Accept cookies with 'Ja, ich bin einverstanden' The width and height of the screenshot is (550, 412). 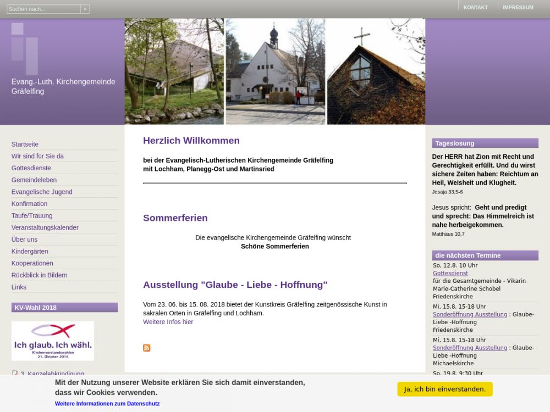[444, 389]
